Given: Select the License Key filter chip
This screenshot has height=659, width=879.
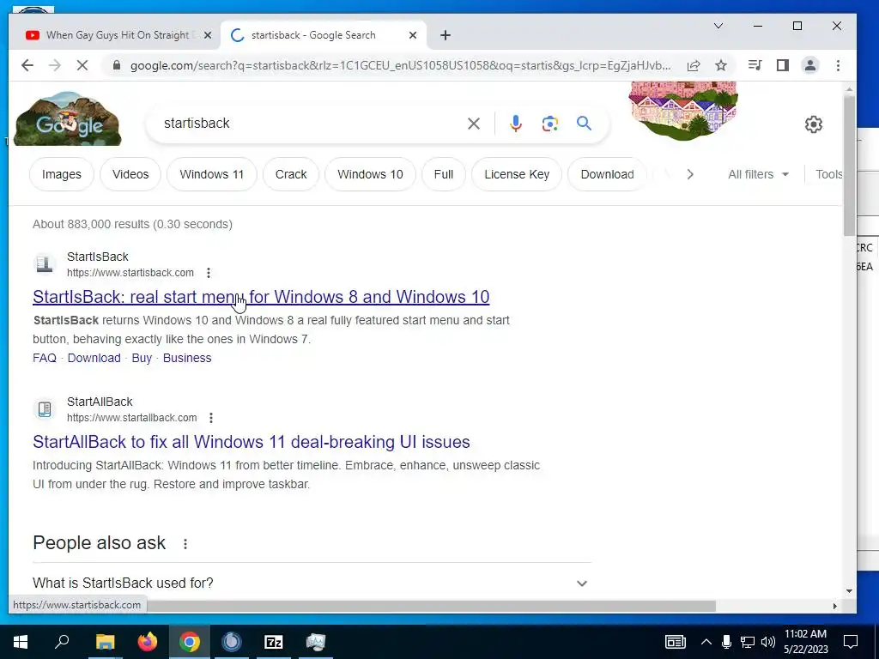Looking at the screenshot, I should click(x=517, y=174).
